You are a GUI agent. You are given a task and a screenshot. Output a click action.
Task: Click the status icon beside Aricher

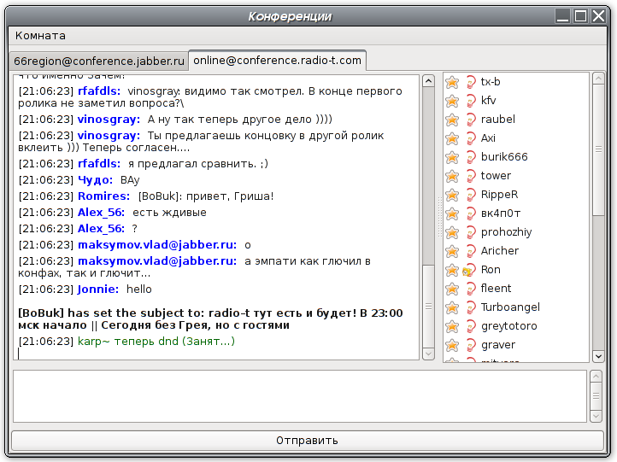(x=469, y=251)
